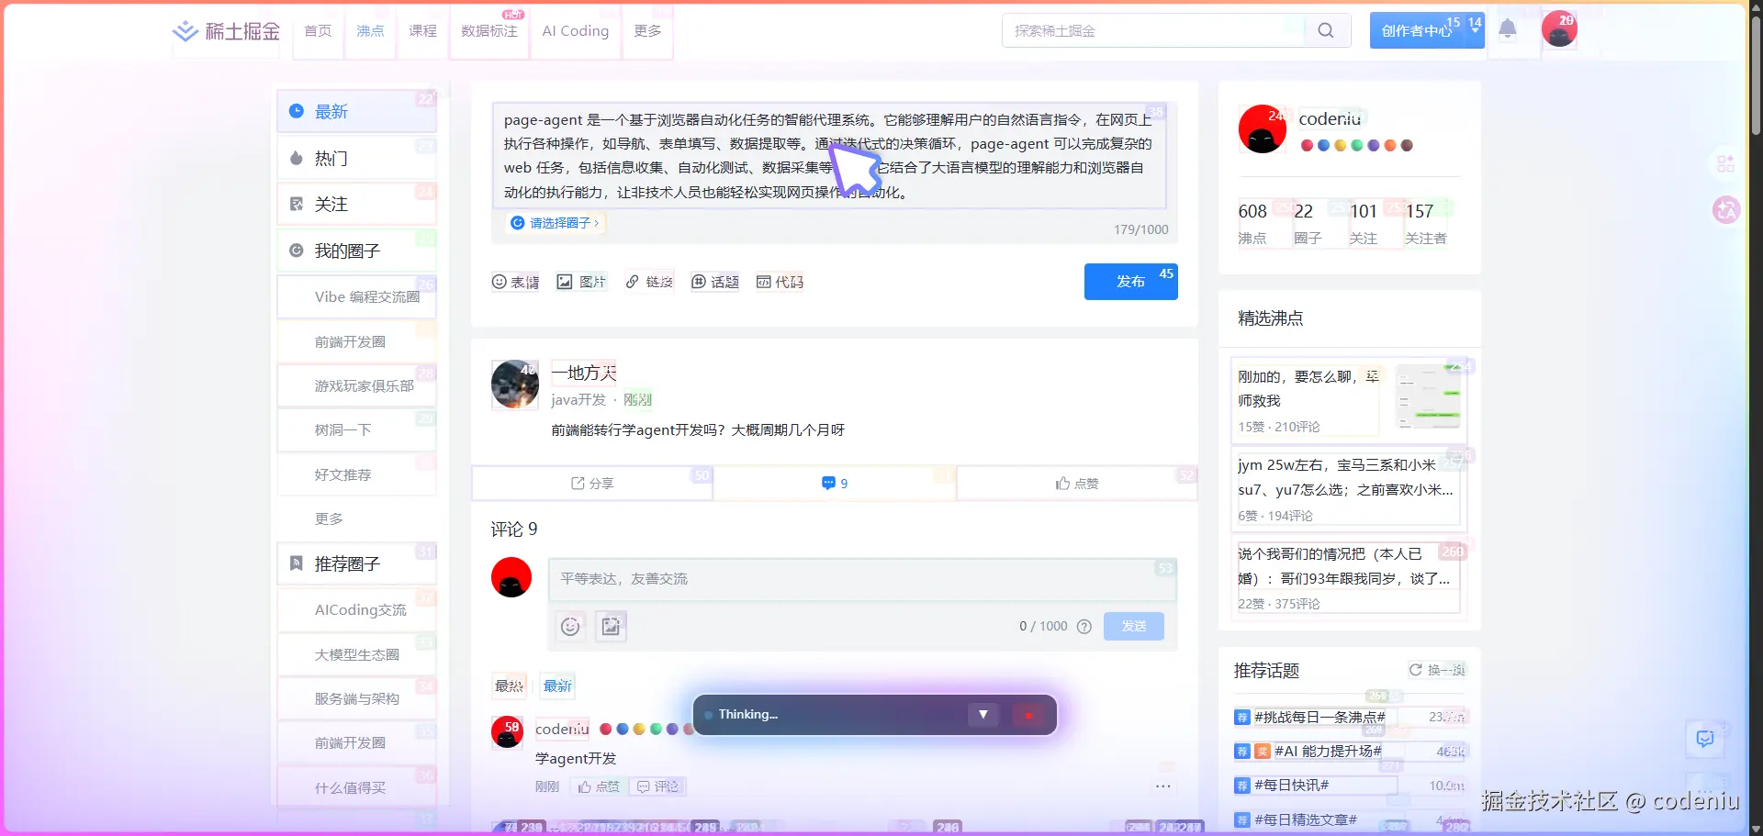
Task: Attach a picture to your comment
Action: click(611, 627)
